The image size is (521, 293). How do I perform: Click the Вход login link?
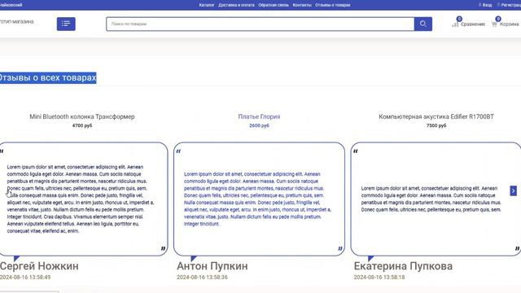click(x=485, y=5)
